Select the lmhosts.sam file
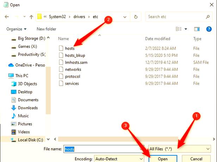 (x=75, y=62)
